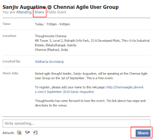The image size is (153, 140).
Task: Focus the 'Write something...' text box
Action: pyautogui.click(x=76, y=124)
